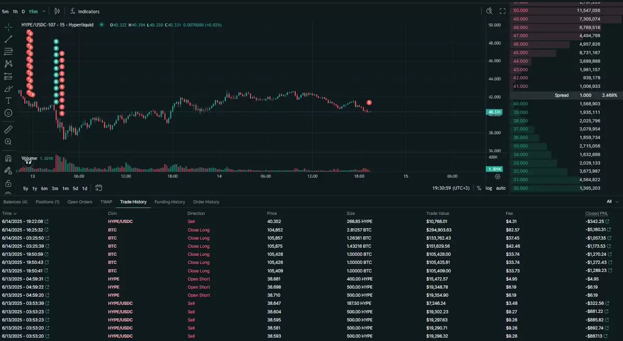Expand the timeframe interval dropdown

pos(44,11)
